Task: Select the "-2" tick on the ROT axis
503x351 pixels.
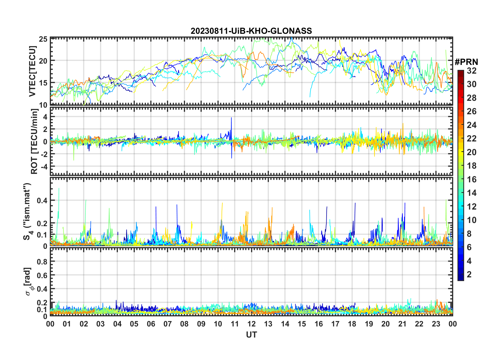Action: [x=44, y=154]
